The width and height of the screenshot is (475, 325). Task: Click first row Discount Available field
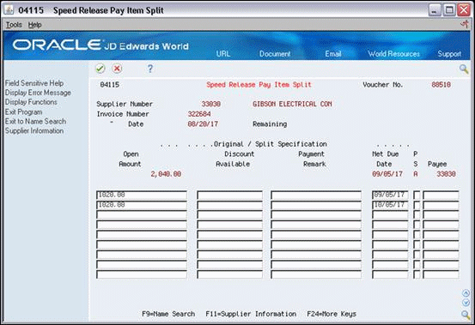click(229, 195)
